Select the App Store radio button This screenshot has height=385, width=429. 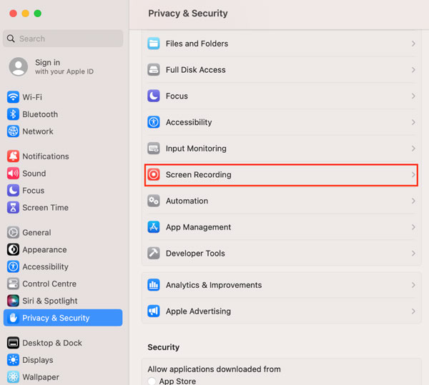coord(152,381)
